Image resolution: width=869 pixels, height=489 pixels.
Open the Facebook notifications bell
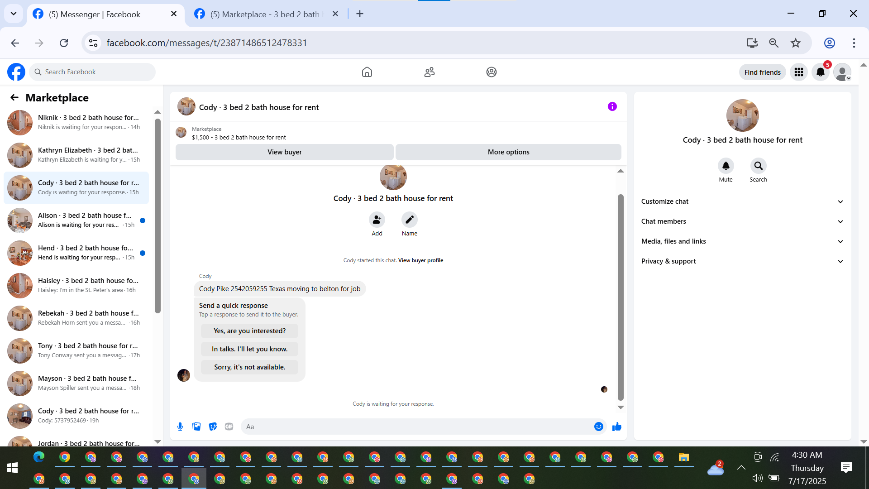(820, 72)
